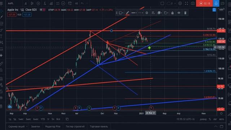231x130 pixels.
Task: Expand the dropdown arrow beside cloud save
Action: tap(175, 3)
